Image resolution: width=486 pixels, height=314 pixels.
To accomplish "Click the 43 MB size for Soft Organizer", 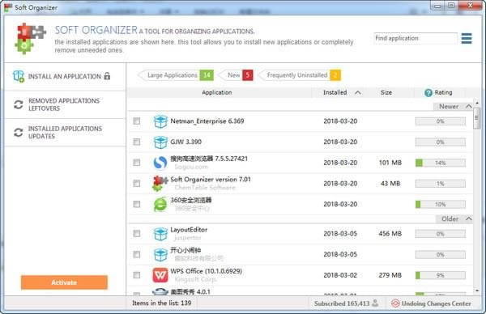I will (x=390, y=184).
